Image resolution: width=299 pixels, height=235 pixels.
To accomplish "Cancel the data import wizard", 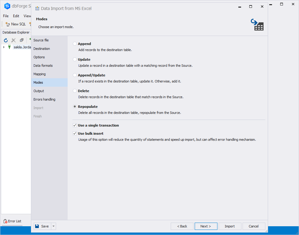I will [x=254, y=226].
